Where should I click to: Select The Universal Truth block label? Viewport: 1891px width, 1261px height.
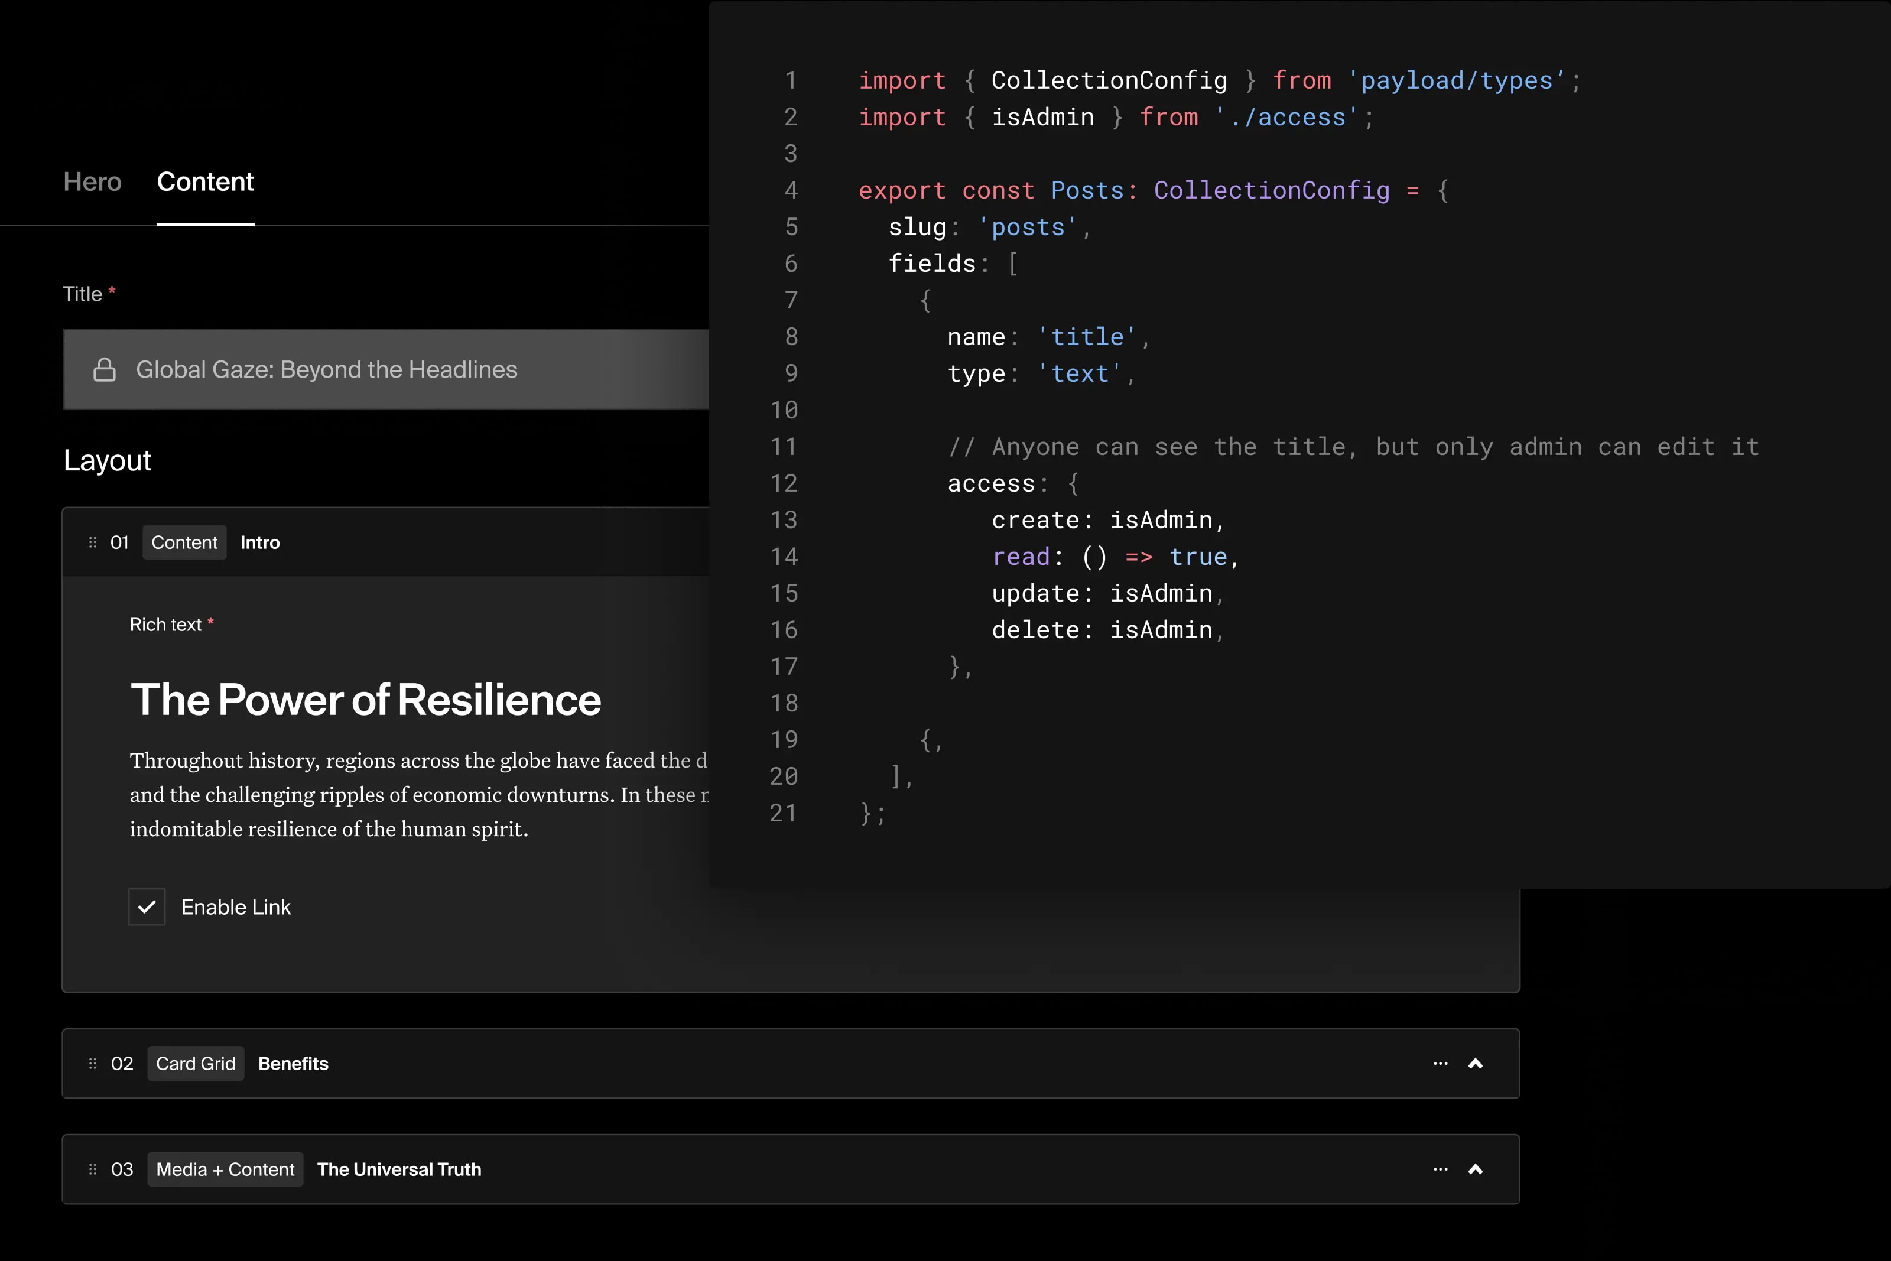click(x=399, y=1169)
